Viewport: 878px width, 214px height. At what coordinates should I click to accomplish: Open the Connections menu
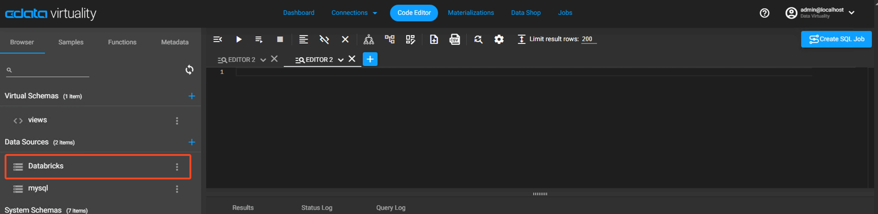click(x=354, y=13)
